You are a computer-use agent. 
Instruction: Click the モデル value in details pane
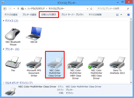pyautogui.click(x=84, y=87)
